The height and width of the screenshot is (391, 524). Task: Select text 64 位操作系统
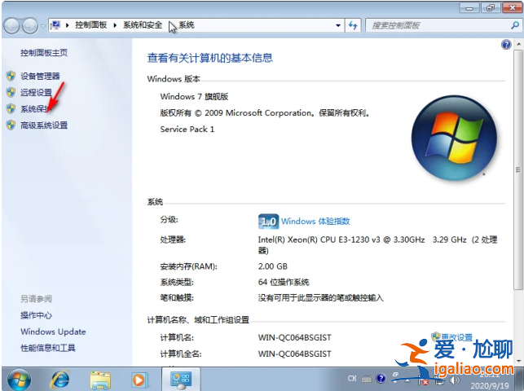point(284,282)
